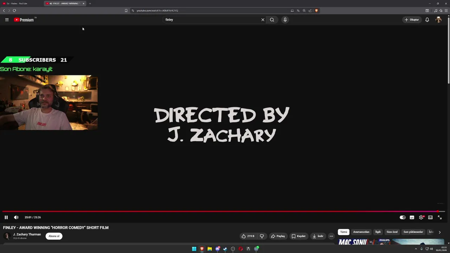Image resolution: width=450 pixels, height=253 pixels.
Task: Open Windows Start menu
Action: (x=194, y=249)
